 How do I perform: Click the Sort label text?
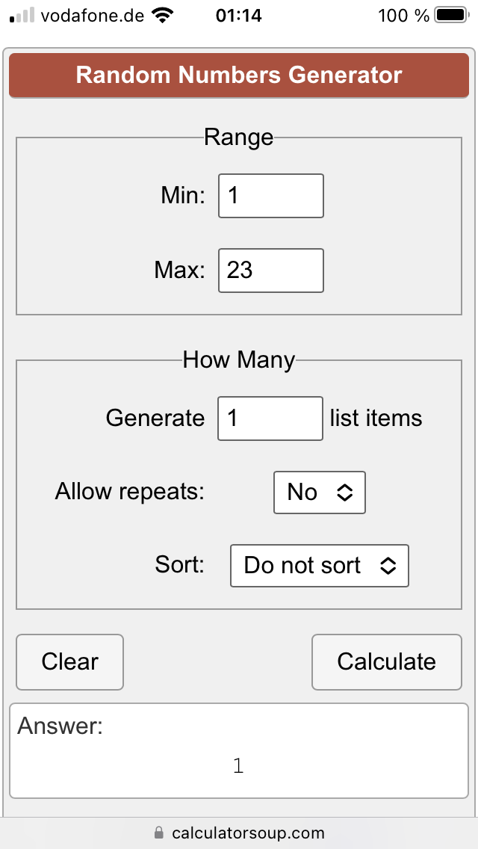[x=180, y=565]
